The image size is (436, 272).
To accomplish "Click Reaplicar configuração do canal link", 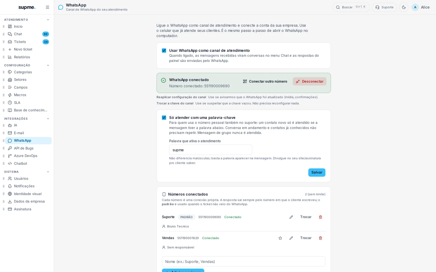I will pyautogui.click(x=181, y=97).
